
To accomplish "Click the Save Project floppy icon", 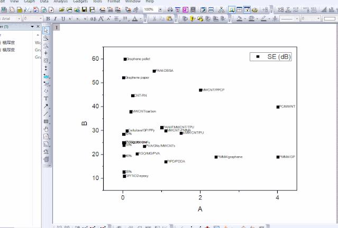I will (84, 9).
